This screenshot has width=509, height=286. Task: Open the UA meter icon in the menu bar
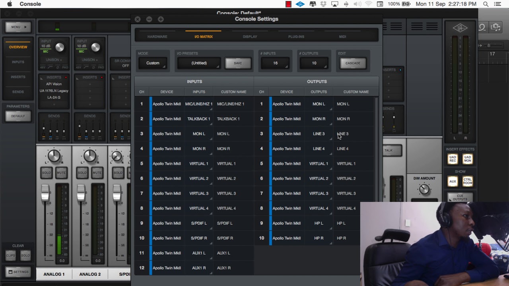[300, 4]
